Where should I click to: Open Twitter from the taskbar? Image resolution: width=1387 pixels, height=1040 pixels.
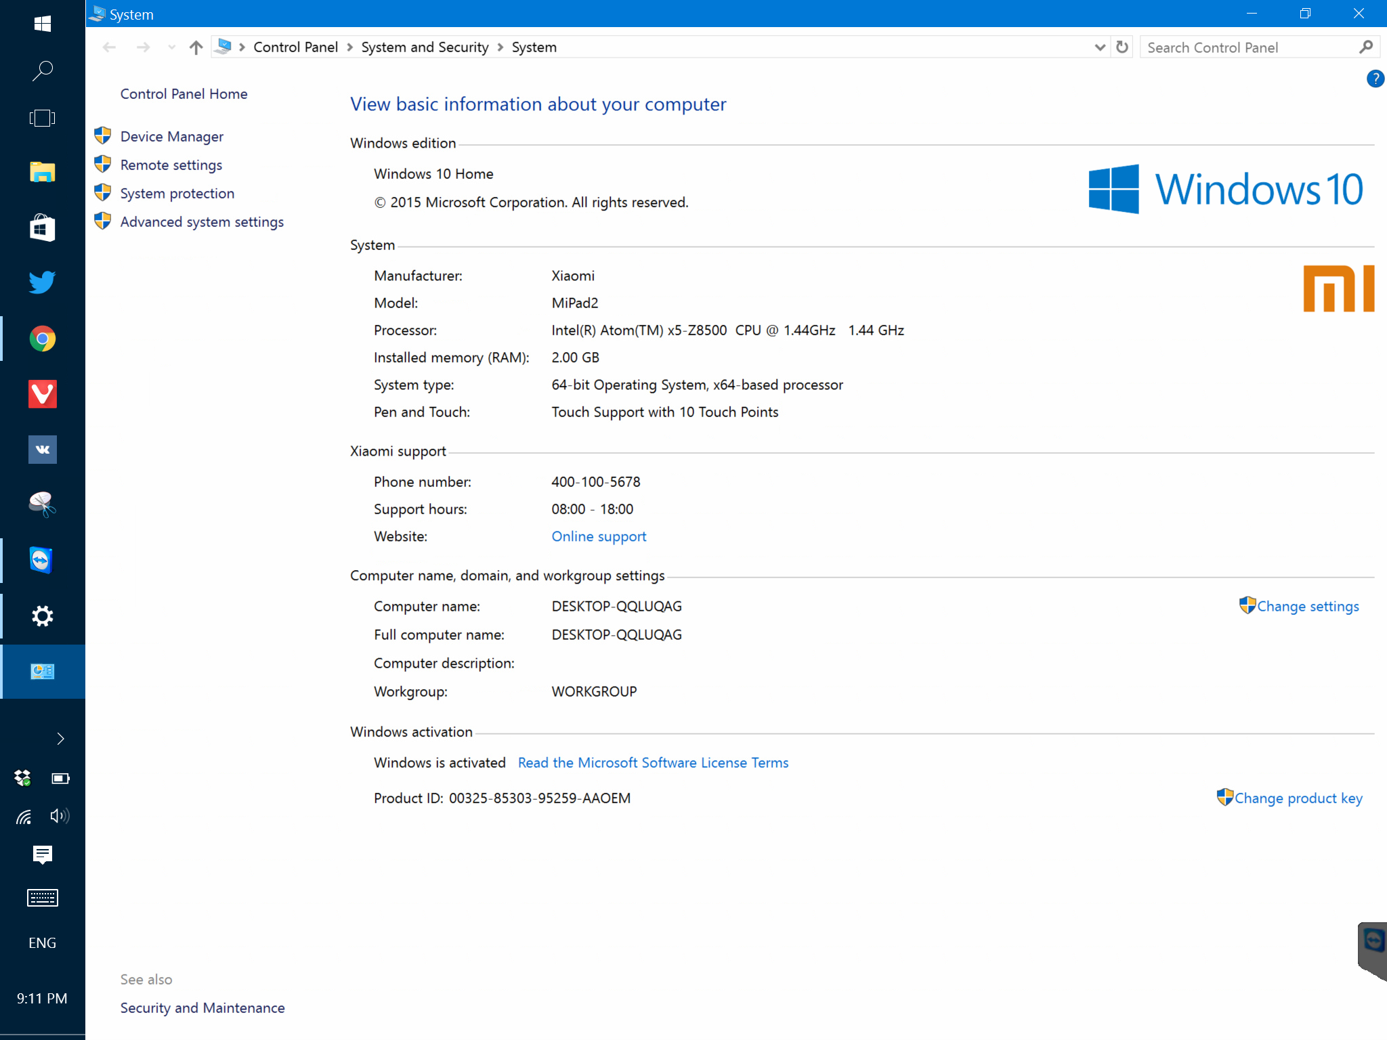pyautogui.click(x=43, y=282)
